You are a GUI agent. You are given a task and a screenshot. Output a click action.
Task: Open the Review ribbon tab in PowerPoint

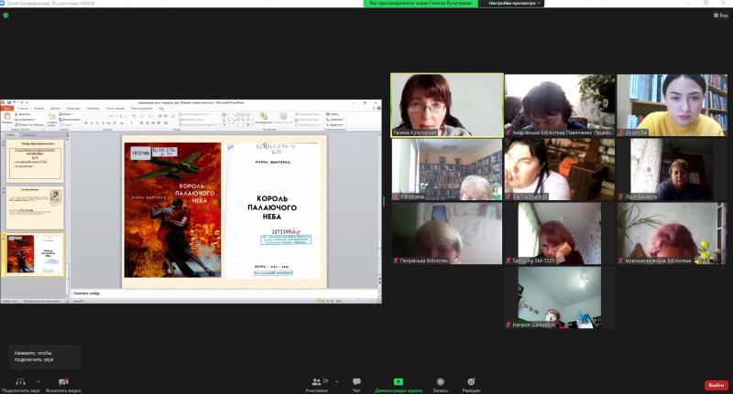click(142, 108)
